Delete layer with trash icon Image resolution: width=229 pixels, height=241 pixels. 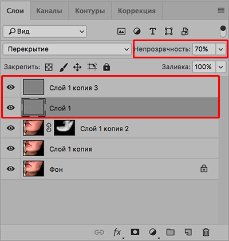click(206, 232)
